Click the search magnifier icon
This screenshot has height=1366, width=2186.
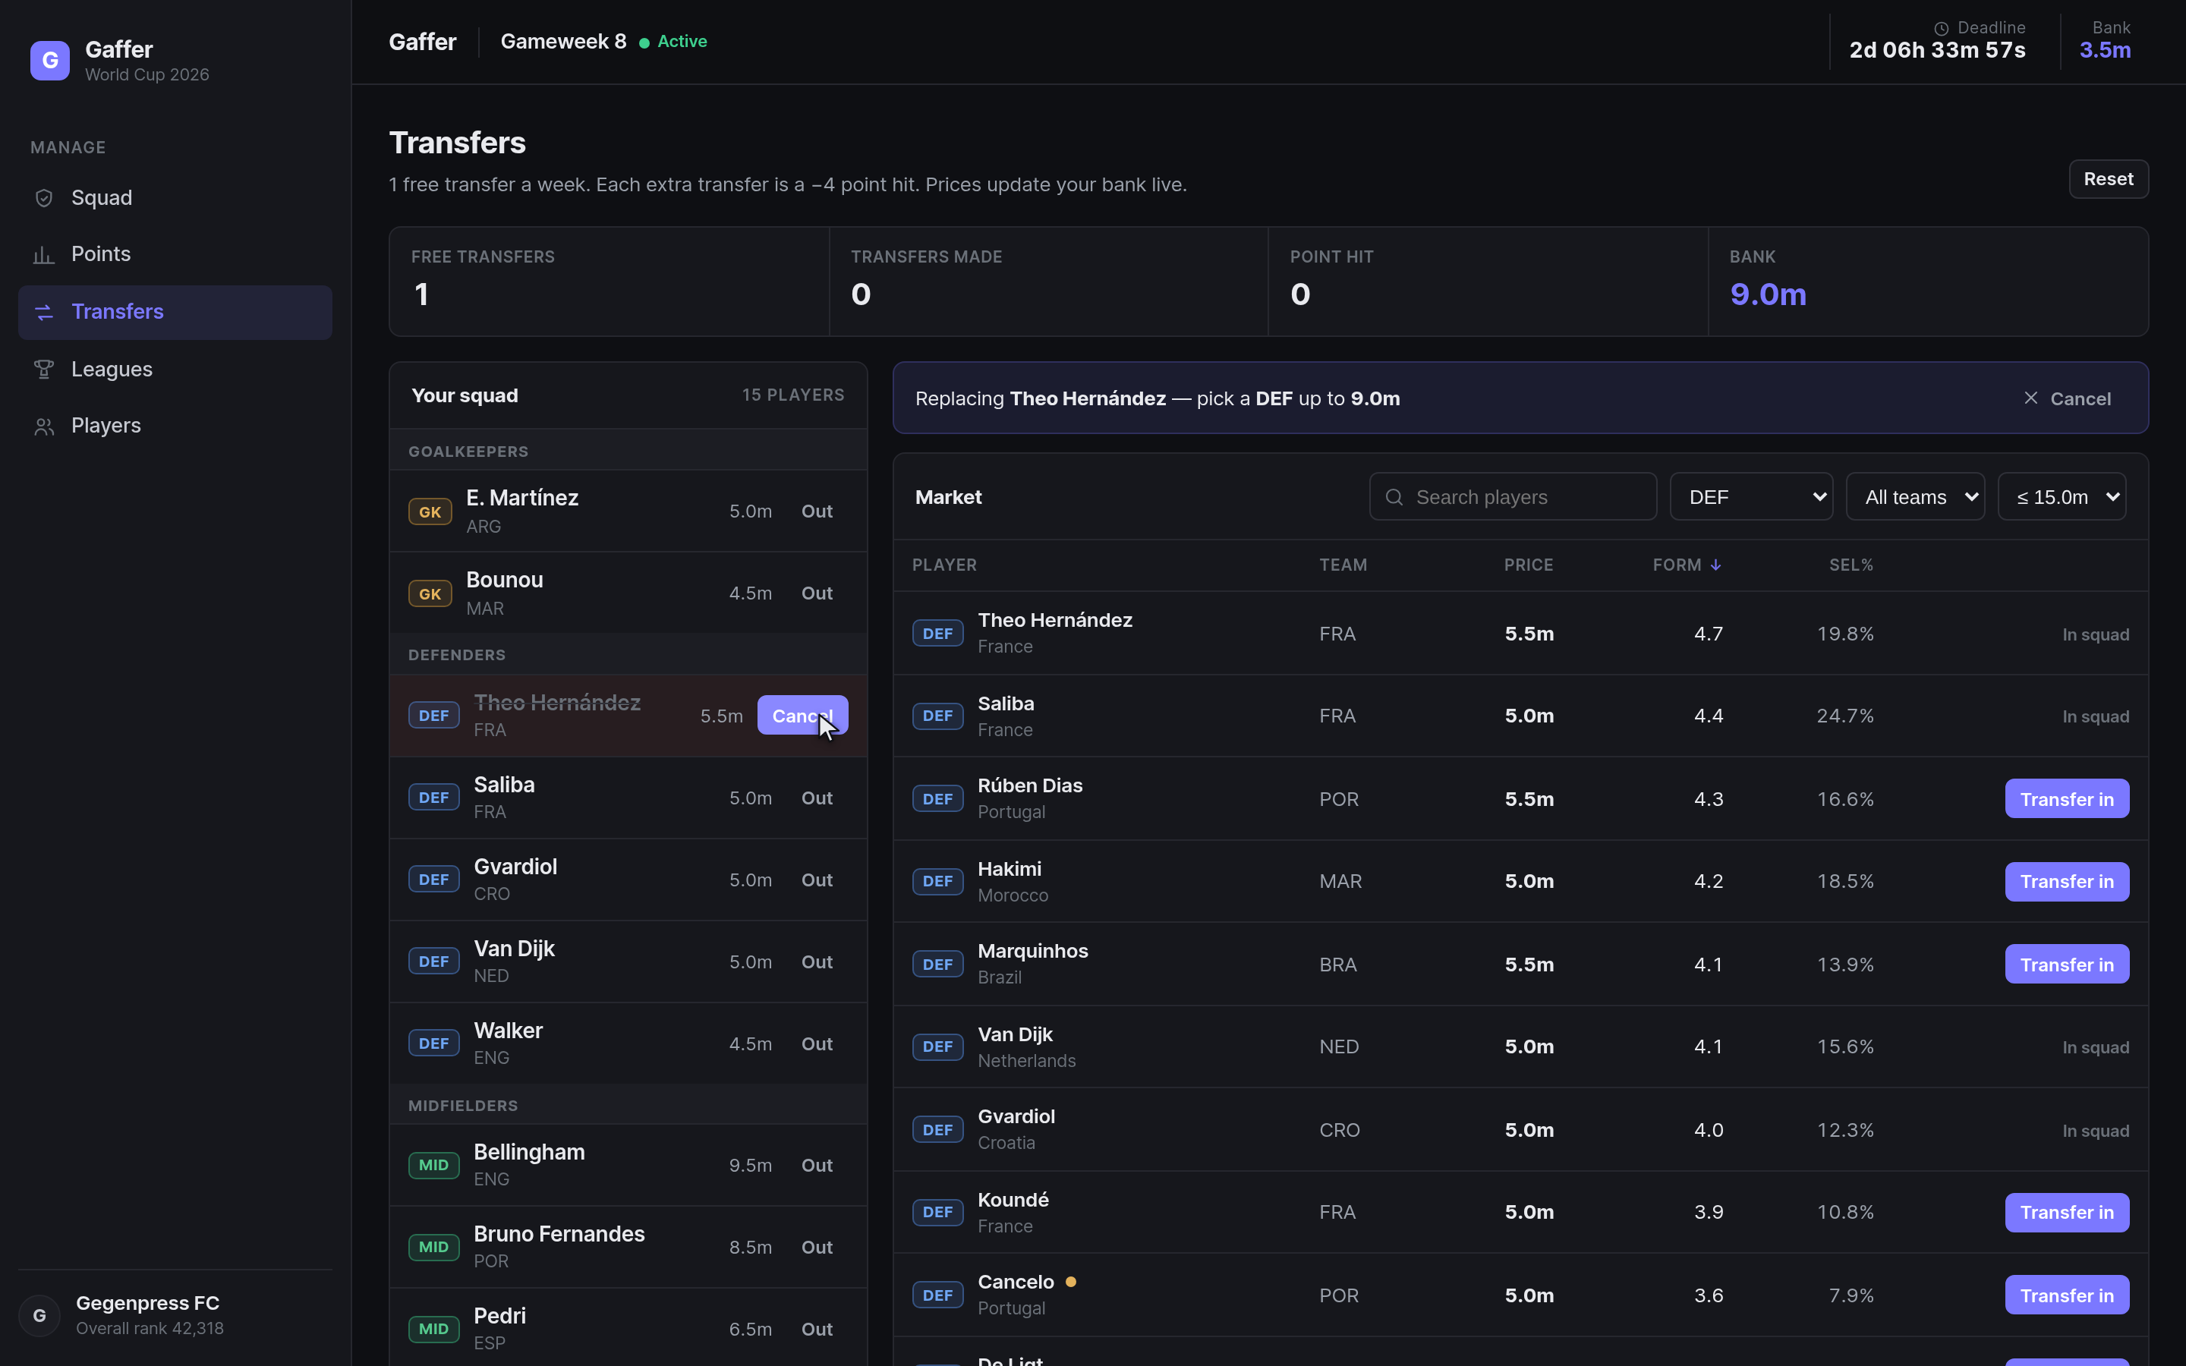(x=1394, y=497)
